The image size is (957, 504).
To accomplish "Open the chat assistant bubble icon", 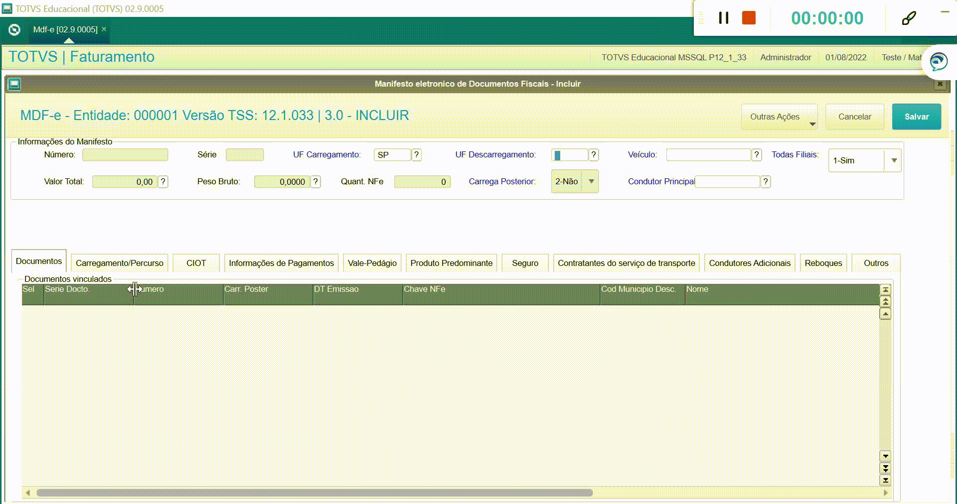I will (x=939, y=62).
